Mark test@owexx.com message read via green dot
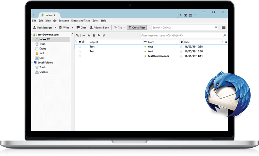The height and width of the screenshot is (156, 259). (x=145, y=56)
